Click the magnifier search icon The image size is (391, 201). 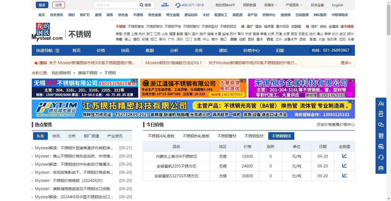[141, 5]
